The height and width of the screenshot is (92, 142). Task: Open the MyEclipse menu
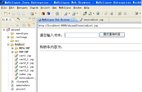coord(65,8)
